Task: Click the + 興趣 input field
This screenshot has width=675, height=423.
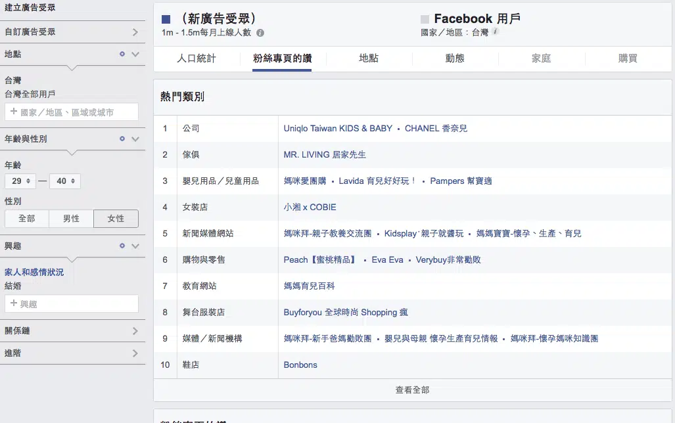Action: pyautogui.click(x=72, y=304)
